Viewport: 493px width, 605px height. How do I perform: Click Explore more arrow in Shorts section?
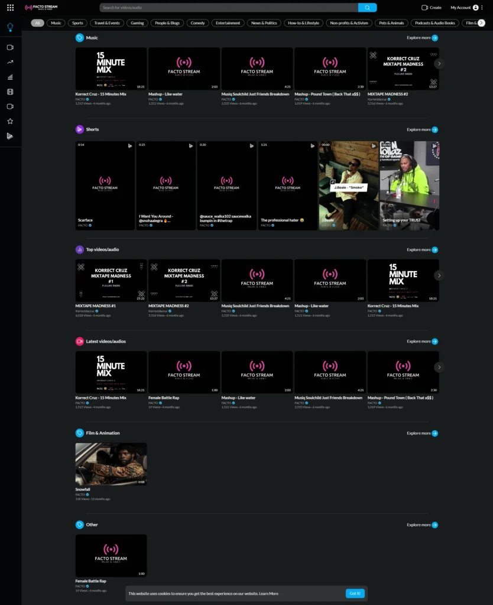pyautogui.click(x=434, y=129)
